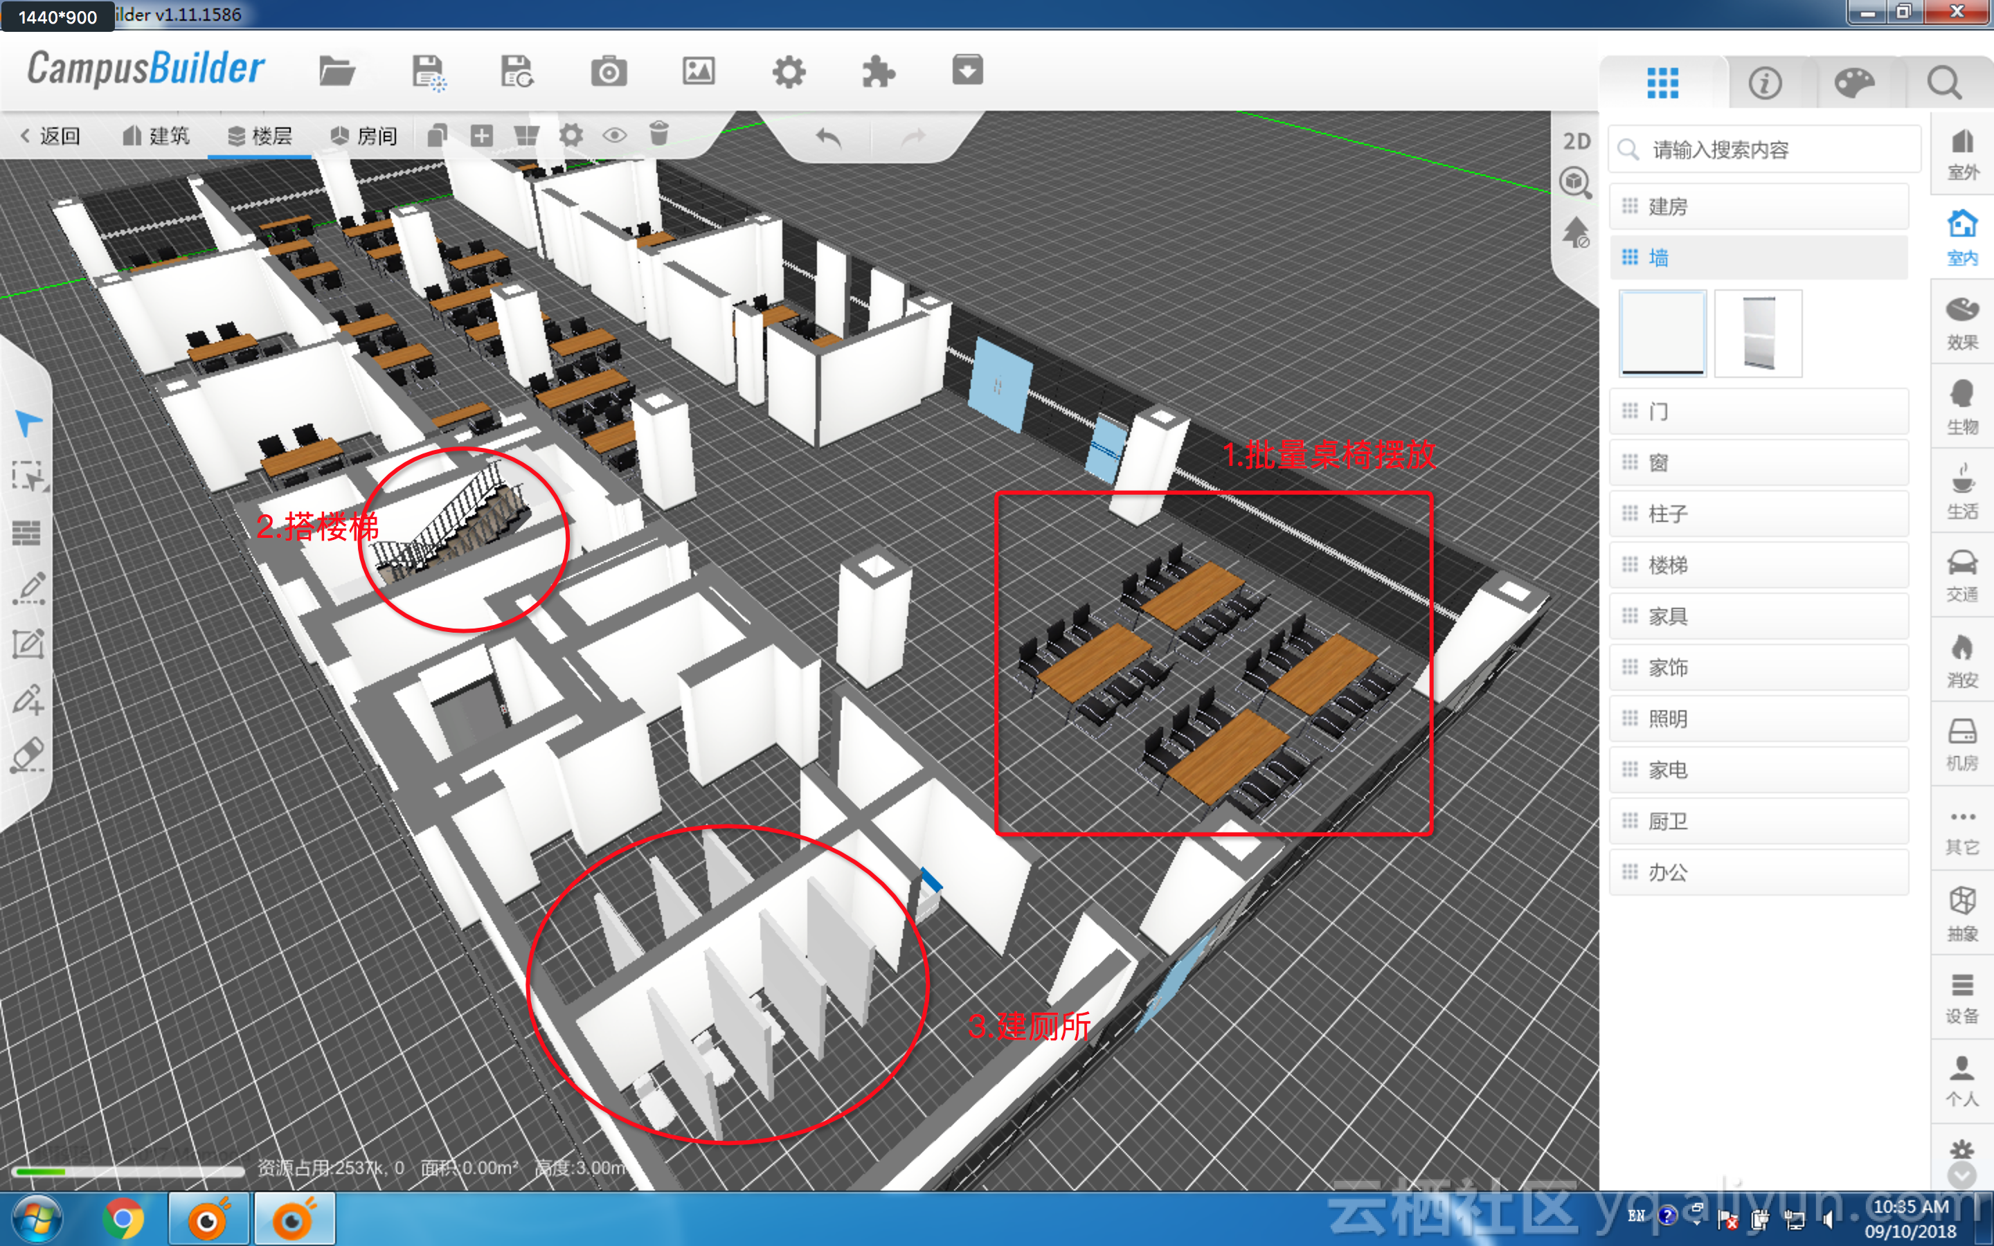Open the settings gear in top toolbar
Image resolution: width=1994 pixels, height=1246 pixels.
789,72
